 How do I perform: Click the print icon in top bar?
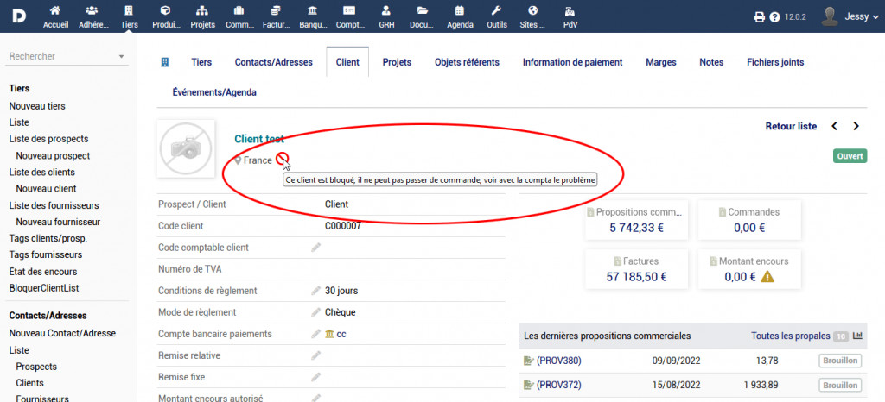coord(760,16)
